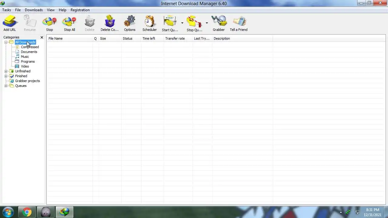Select Grabber projects in tree
The width and height of the screenshot is (388, 218).
point(27,81)
